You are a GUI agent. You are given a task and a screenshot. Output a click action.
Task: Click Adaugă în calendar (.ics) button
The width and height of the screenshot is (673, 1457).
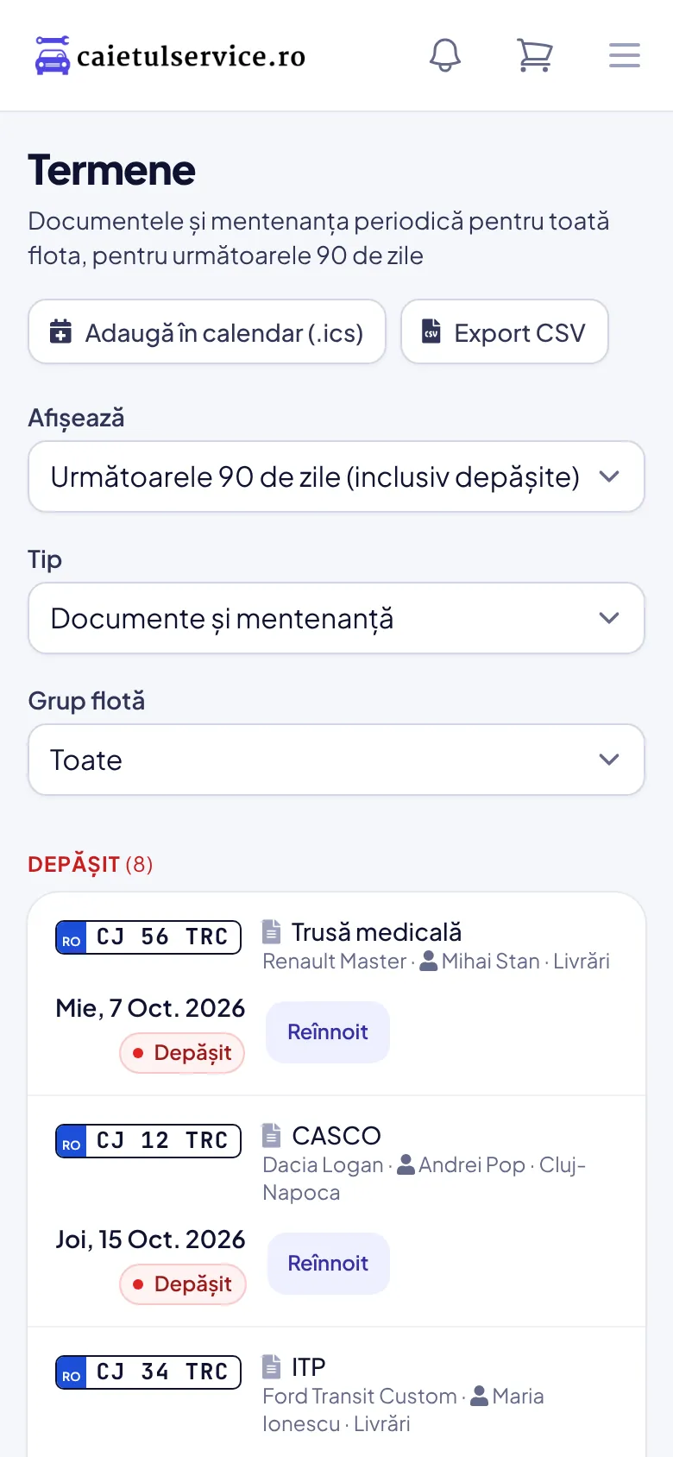click(207, 331)
